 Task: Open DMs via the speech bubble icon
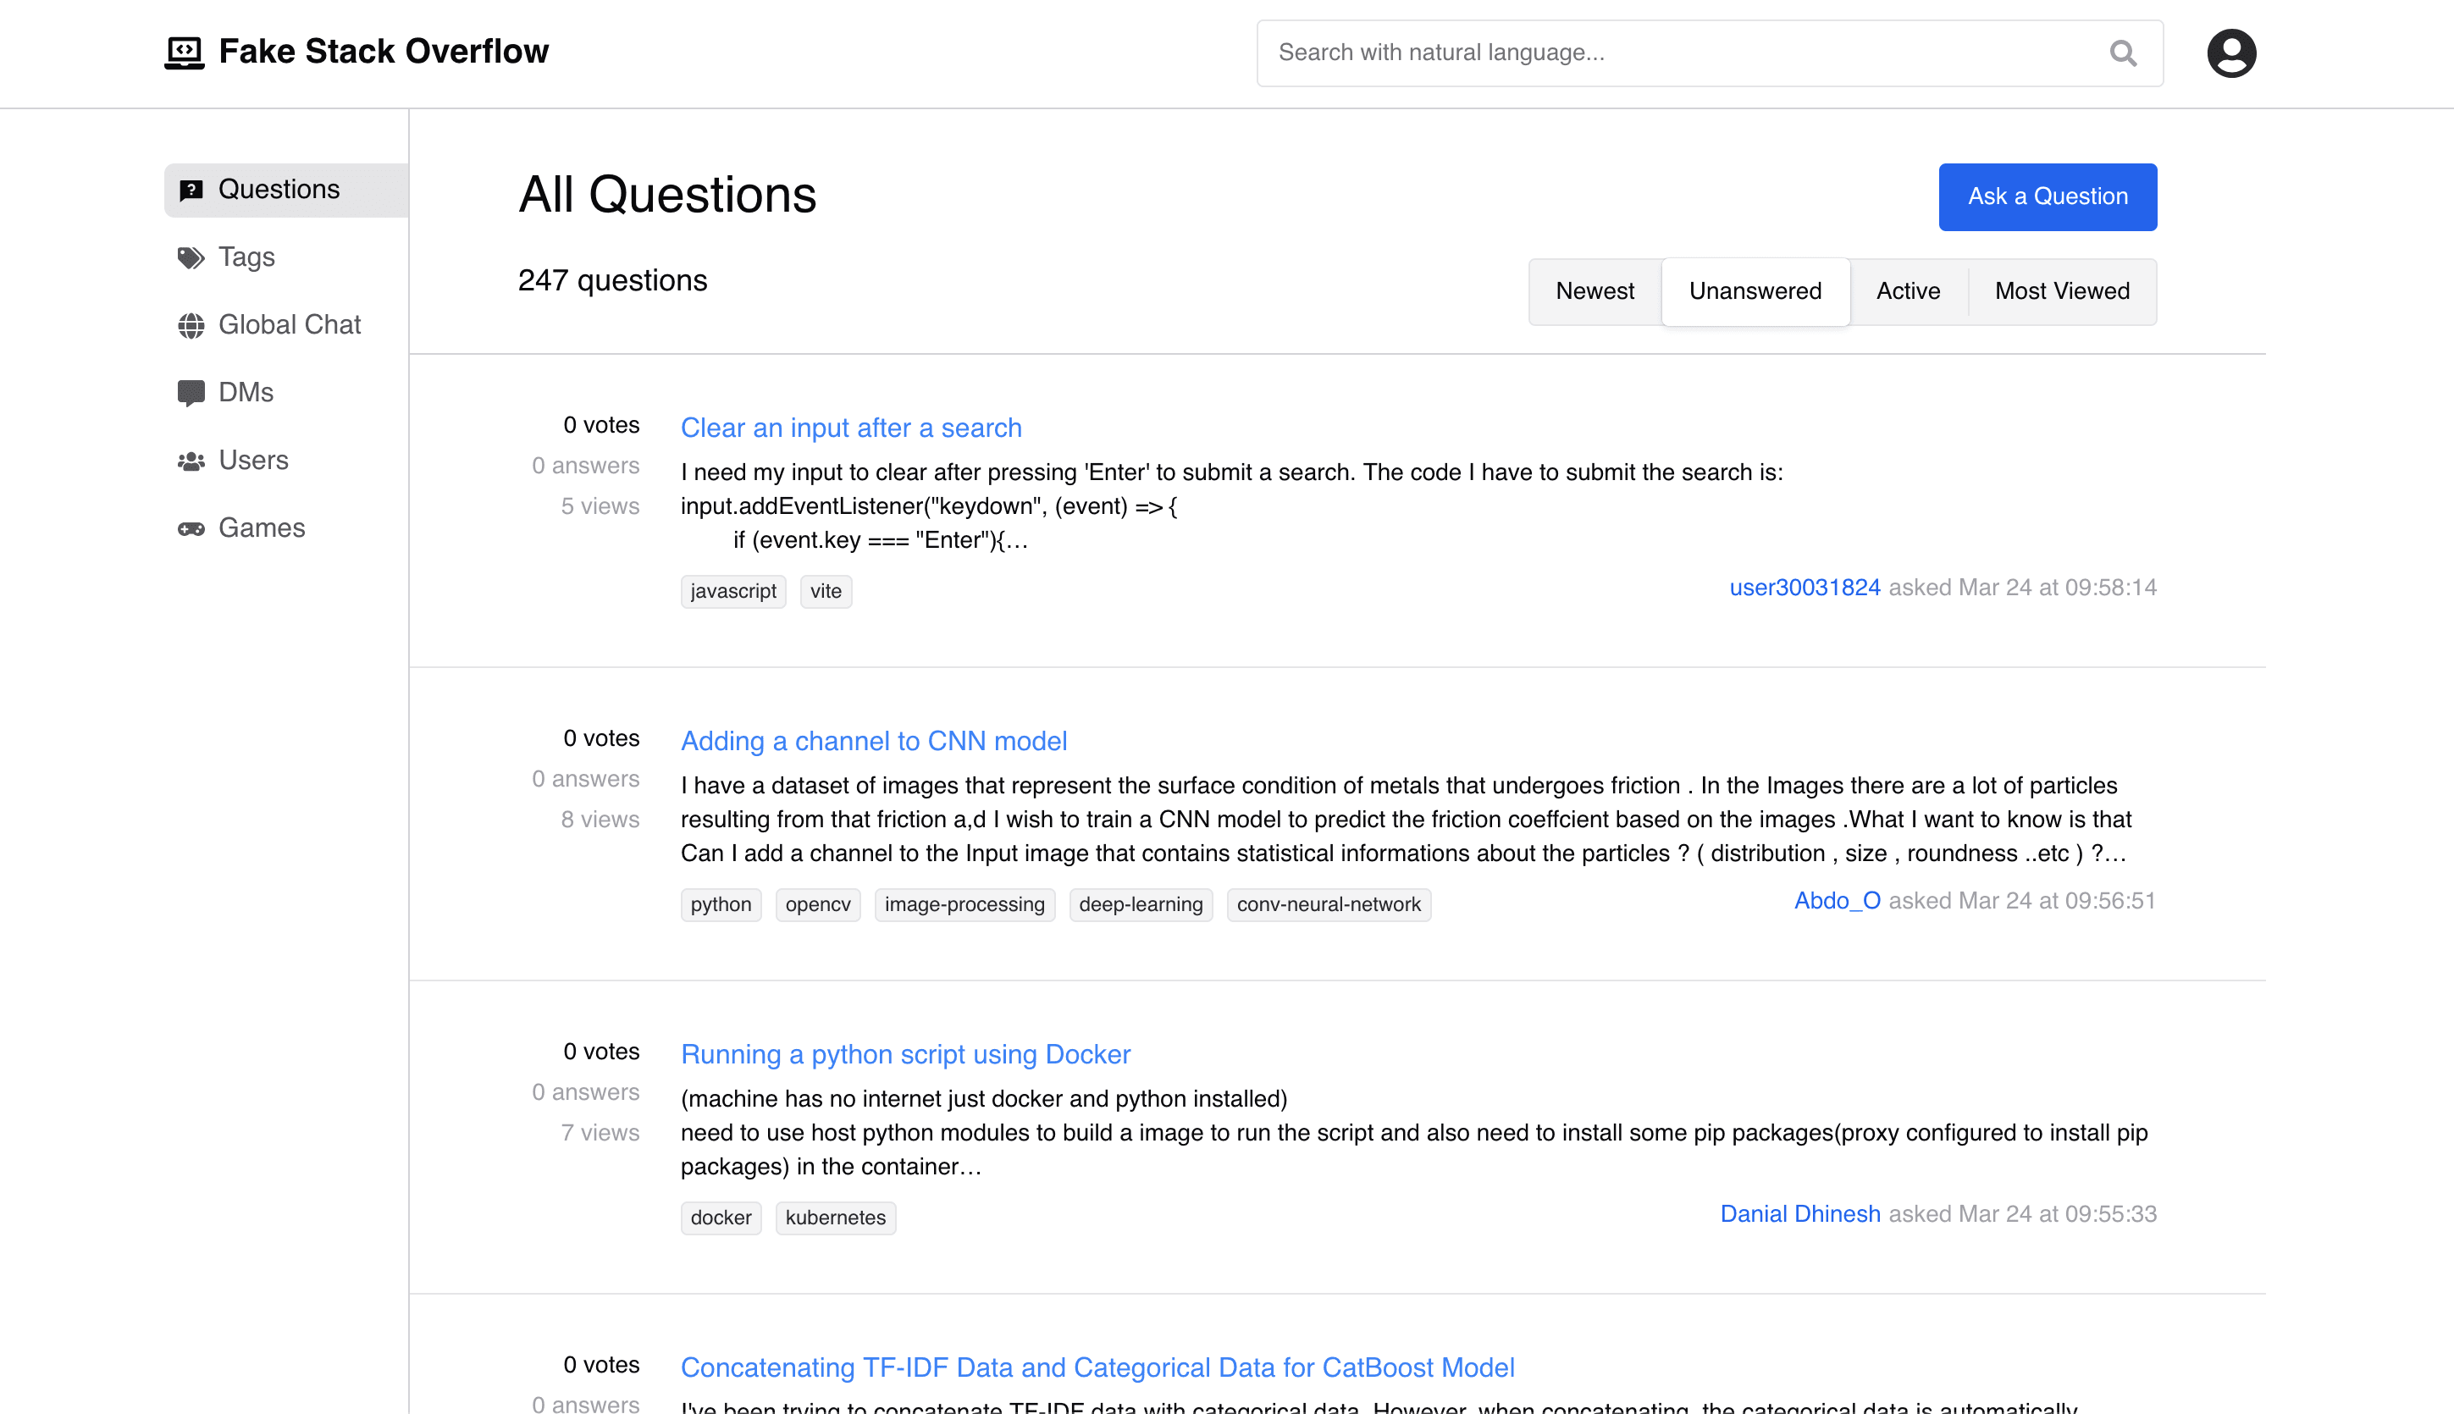click(x=191, y=391)
